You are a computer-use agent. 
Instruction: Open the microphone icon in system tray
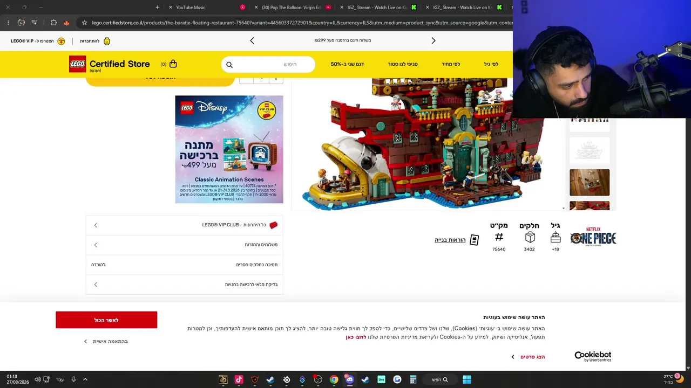[73, 379]
